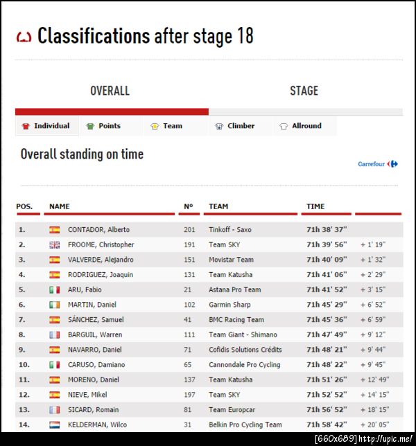Open the Movistar Team link
Screen dimensions: 416x446
[x=231, y=260]
